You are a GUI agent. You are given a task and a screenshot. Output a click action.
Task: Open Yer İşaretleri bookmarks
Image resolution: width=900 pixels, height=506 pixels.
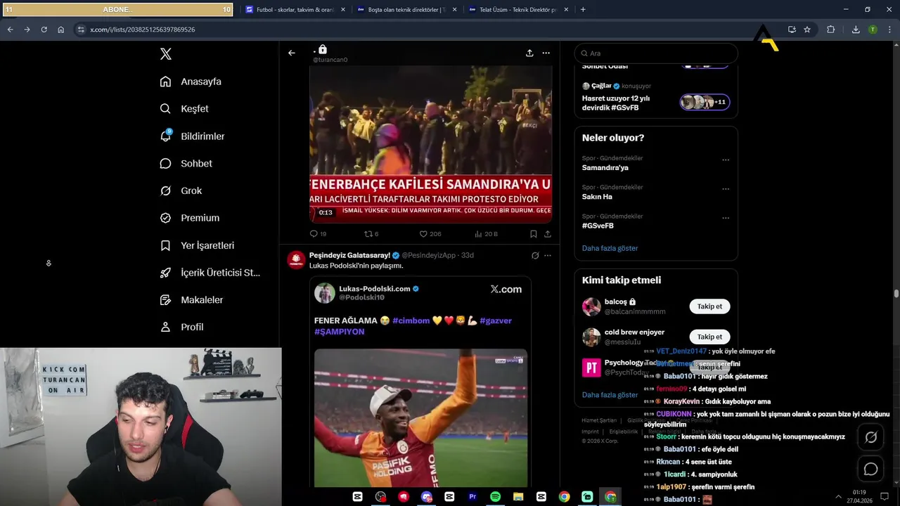coord(197,245)
